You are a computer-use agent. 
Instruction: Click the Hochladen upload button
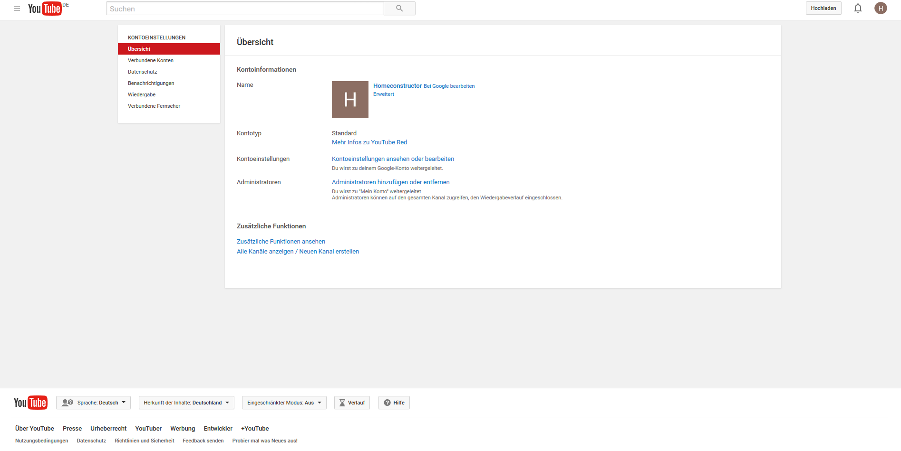tap(823, 8)
